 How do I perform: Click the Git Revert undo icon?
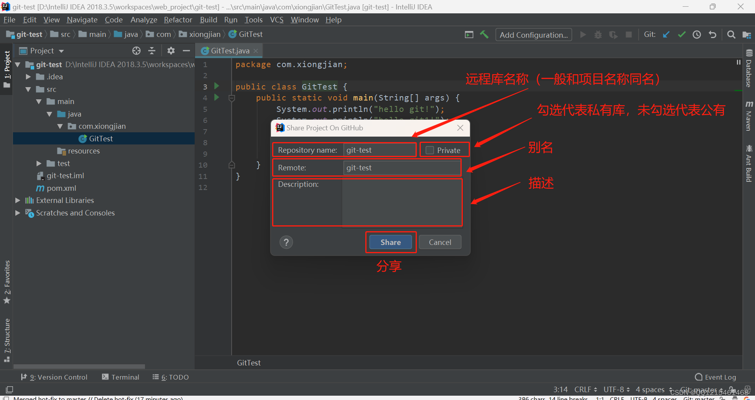coord(712,35)
